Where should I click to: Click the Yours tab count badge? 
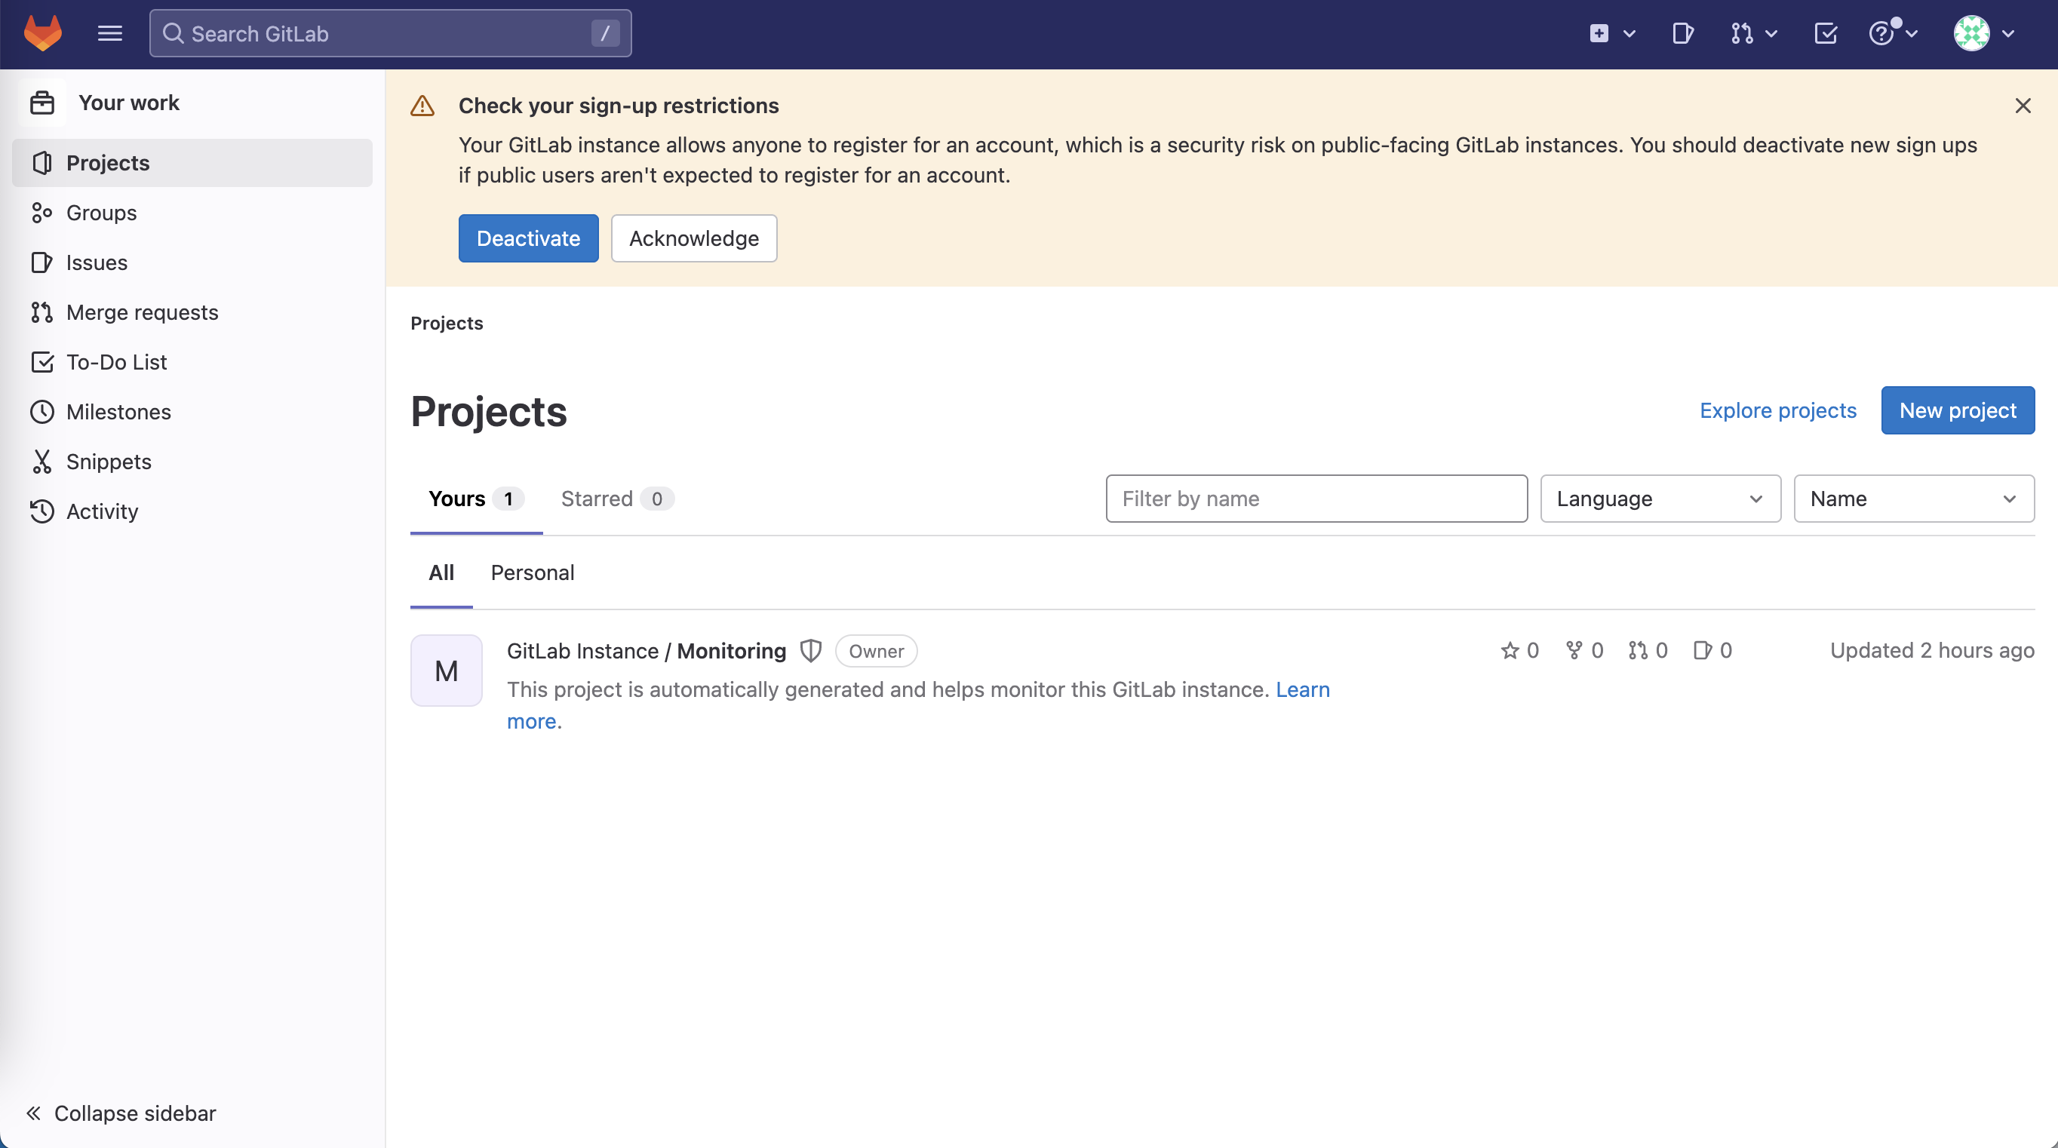[508, 499]
